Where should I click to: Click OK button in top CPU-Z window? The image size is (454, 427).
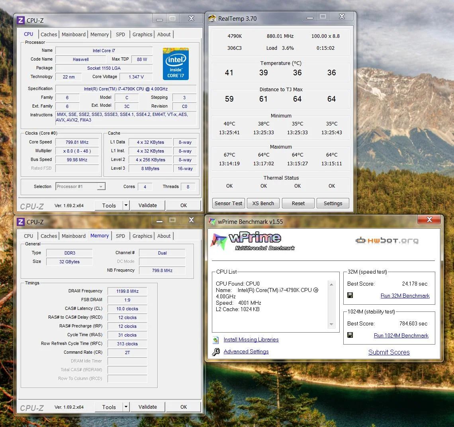184,206
